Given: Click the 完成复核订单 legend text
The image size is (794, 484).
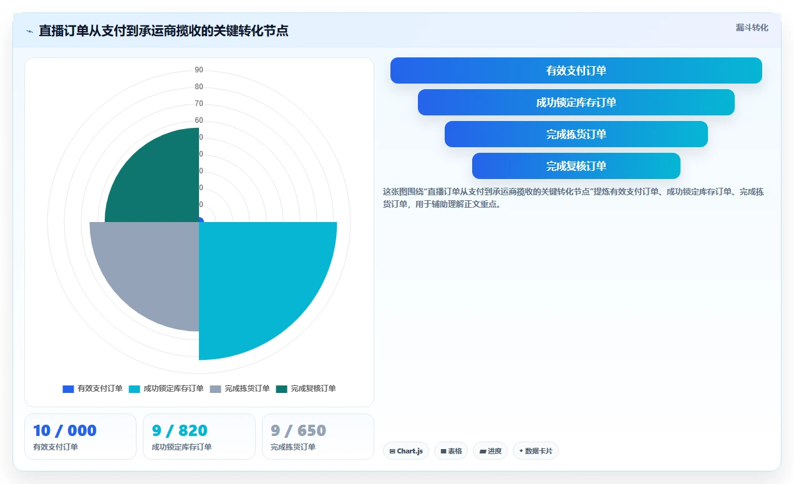Looking at the screenshot, I should point(313,389).
